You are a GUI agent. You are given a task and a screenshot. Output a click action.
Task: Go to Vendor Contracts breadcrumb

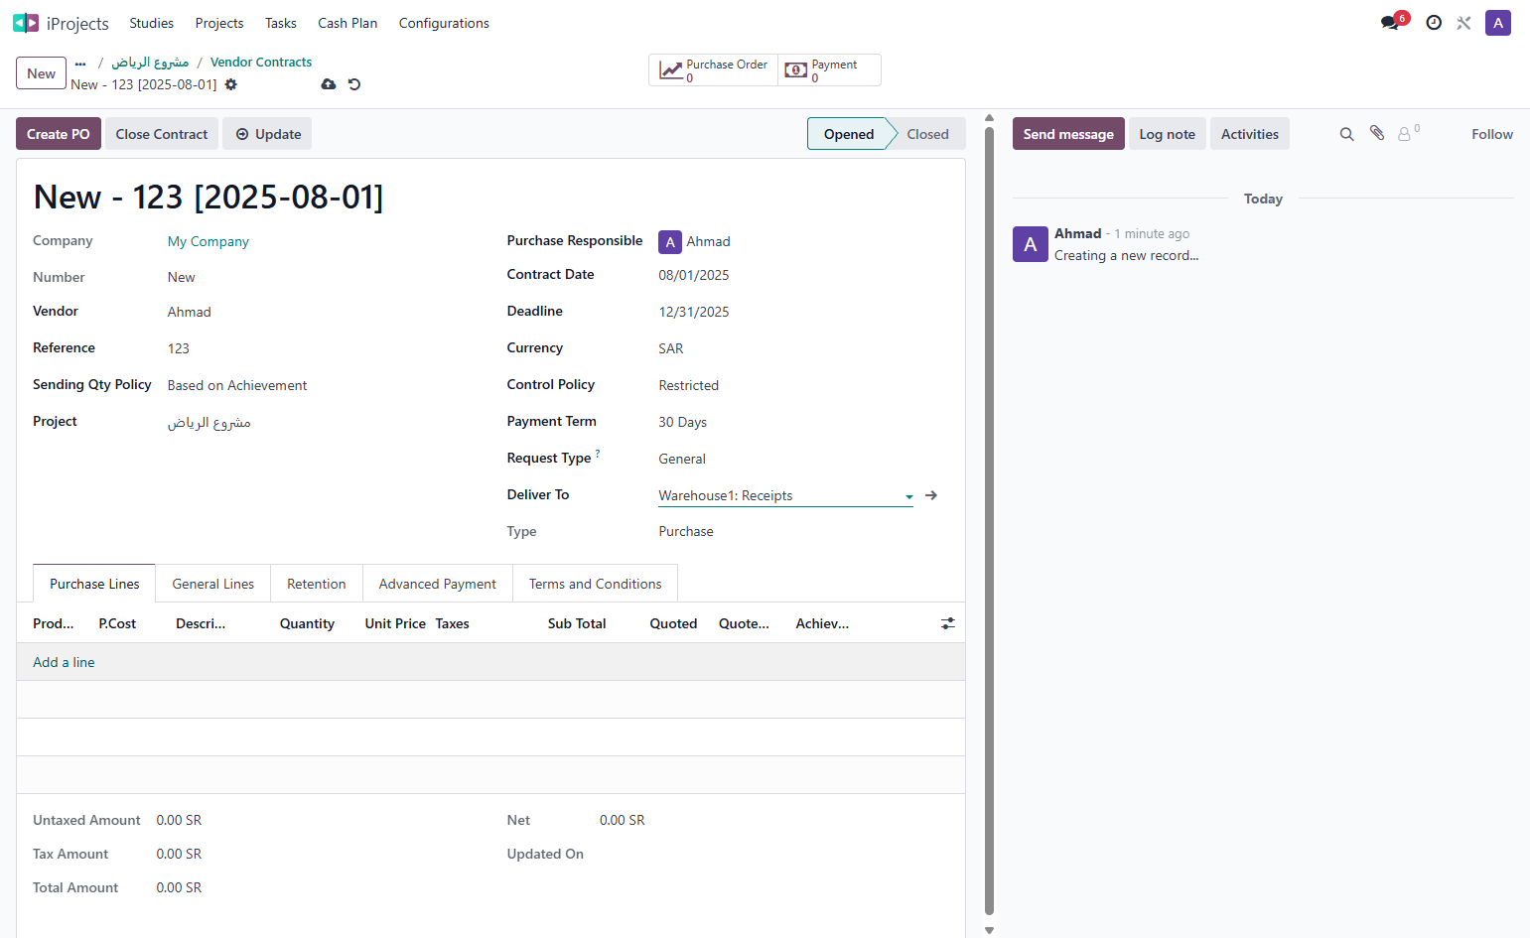point(261,62)
